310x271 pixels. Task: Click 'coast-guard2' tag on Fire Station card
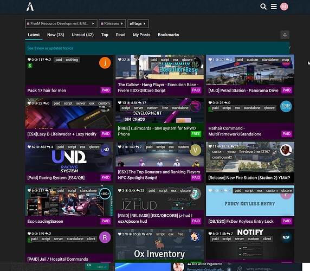(x=222, y=157)
